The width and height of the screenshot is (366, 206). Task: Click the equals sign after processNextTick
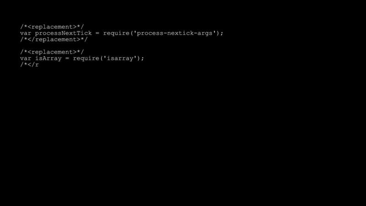97,33
